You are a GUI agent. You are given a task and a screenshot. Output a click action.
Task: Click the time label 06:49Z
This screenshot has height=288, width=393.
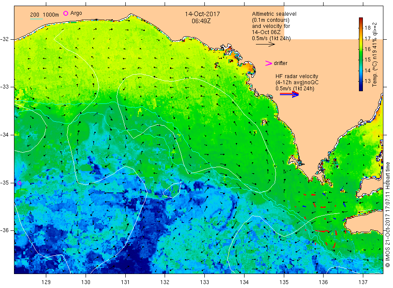click(x=201, y=21)
